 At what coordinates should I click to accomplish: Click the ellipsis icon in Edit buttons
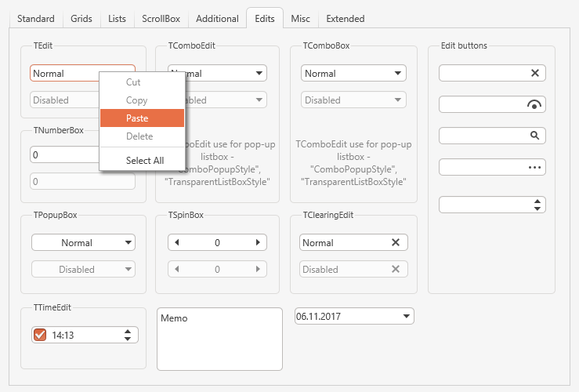[x=534, y=167]
